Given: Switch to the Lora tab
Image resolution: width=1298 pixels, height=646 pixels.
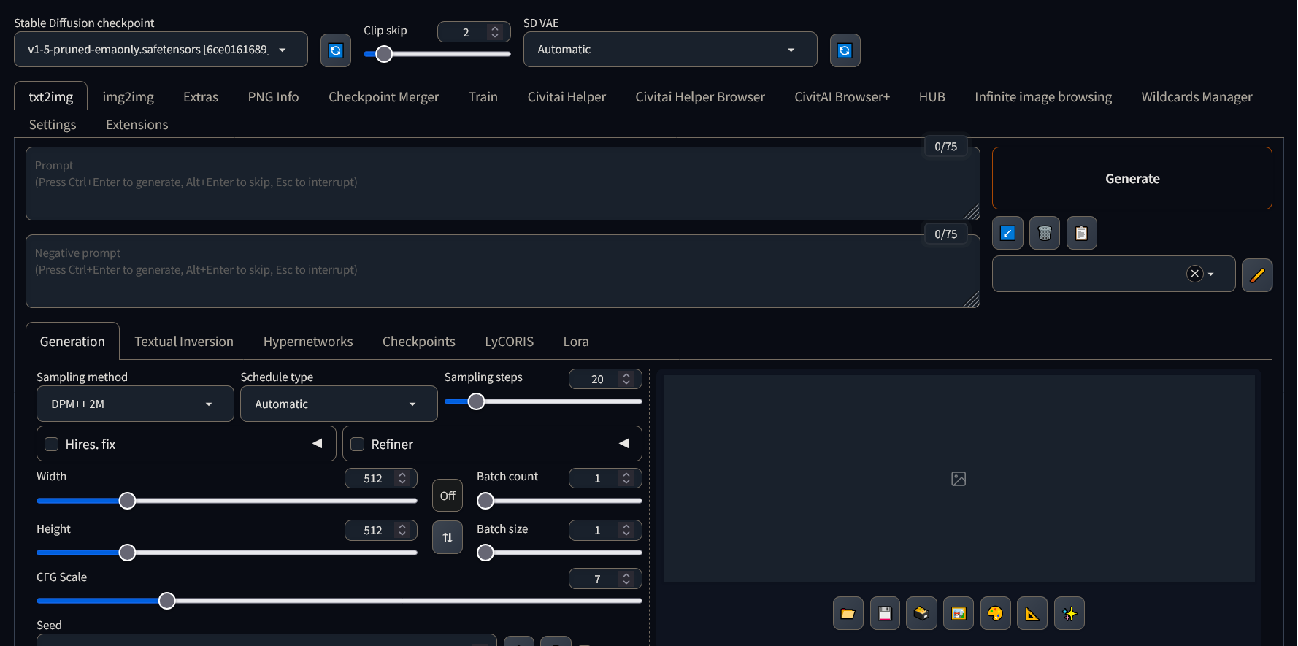Looking at the screenshot, I should click(x=576, y=342).
